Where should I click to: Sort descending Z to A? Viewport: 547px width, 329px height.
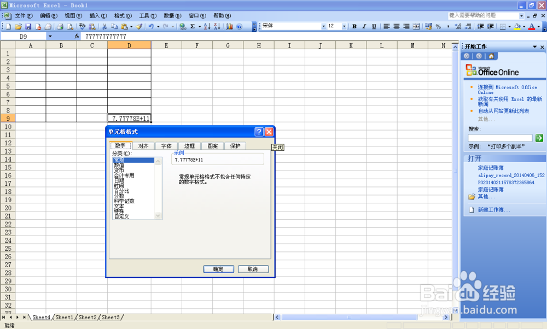[x=217, y=26]
